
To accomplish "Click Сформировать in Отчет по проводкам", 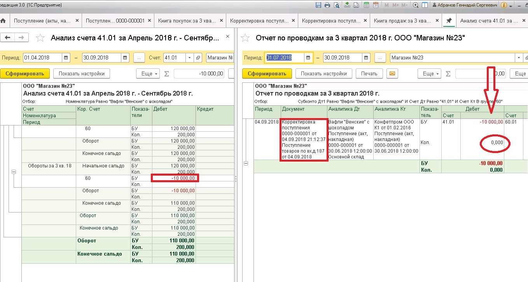I will point(267,73).
